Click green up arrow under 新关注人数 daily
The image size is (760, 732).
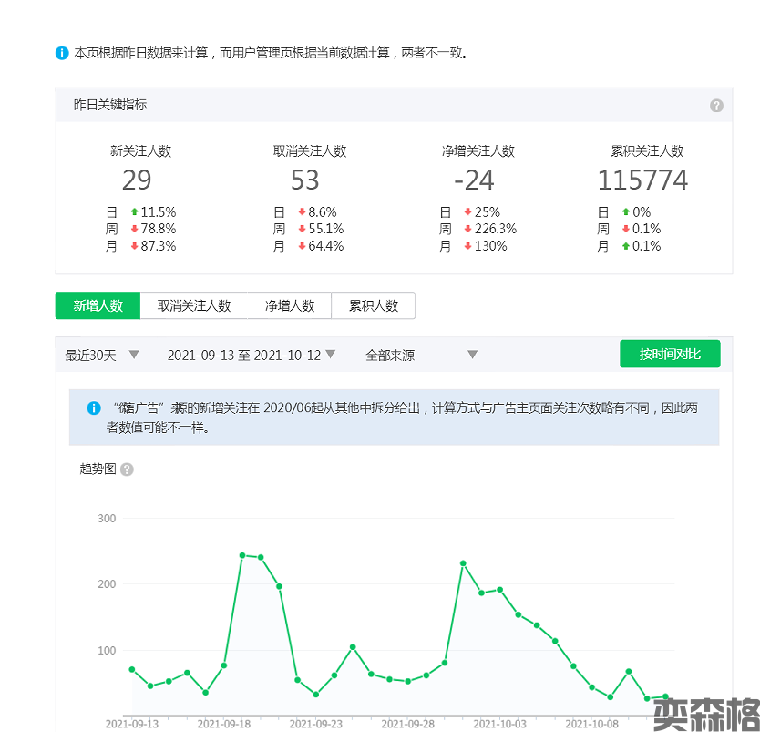click(134, 212)
